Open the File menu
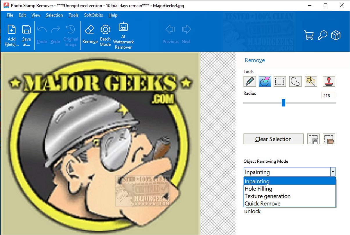This screenshot has height=235, width=350. (x=10, y=15)
